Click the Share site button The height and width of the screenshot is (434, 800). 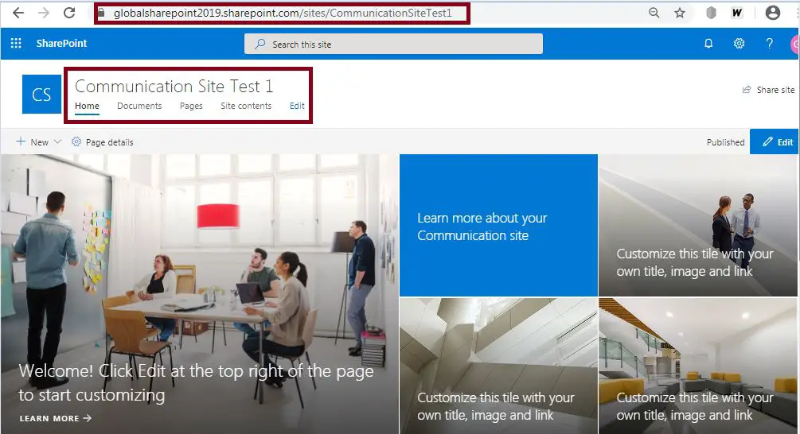click(x=768, y=90)
